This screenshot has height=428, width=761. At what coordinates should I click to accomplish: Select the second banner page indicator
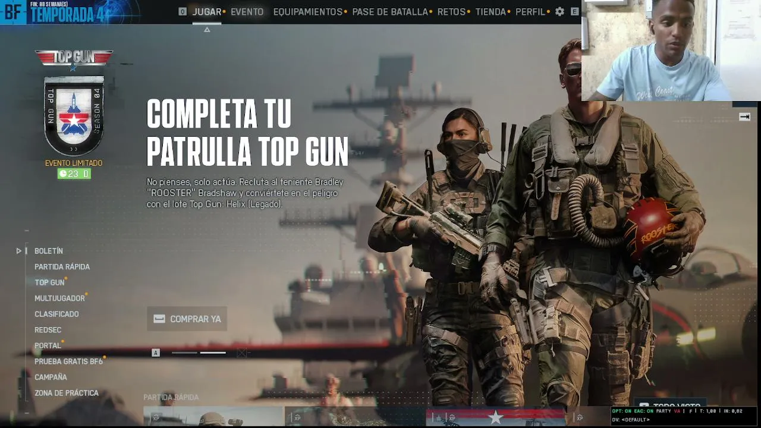[213, 353]
